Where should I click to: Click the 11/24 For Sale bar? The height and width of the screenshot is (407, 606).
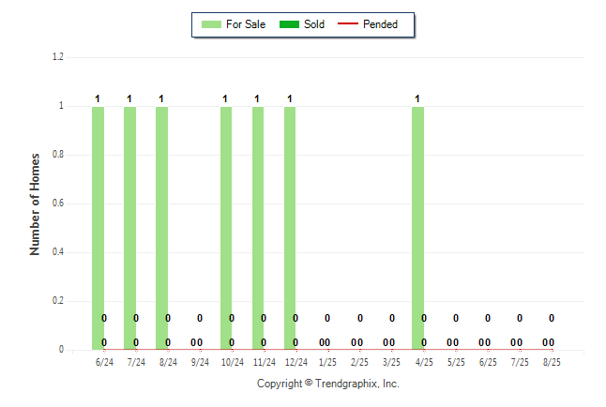coord(258,228)
